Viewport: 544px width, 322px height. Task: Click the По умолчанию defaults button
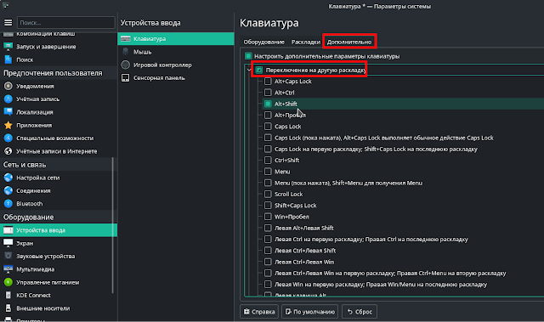(x=310, y=312)
